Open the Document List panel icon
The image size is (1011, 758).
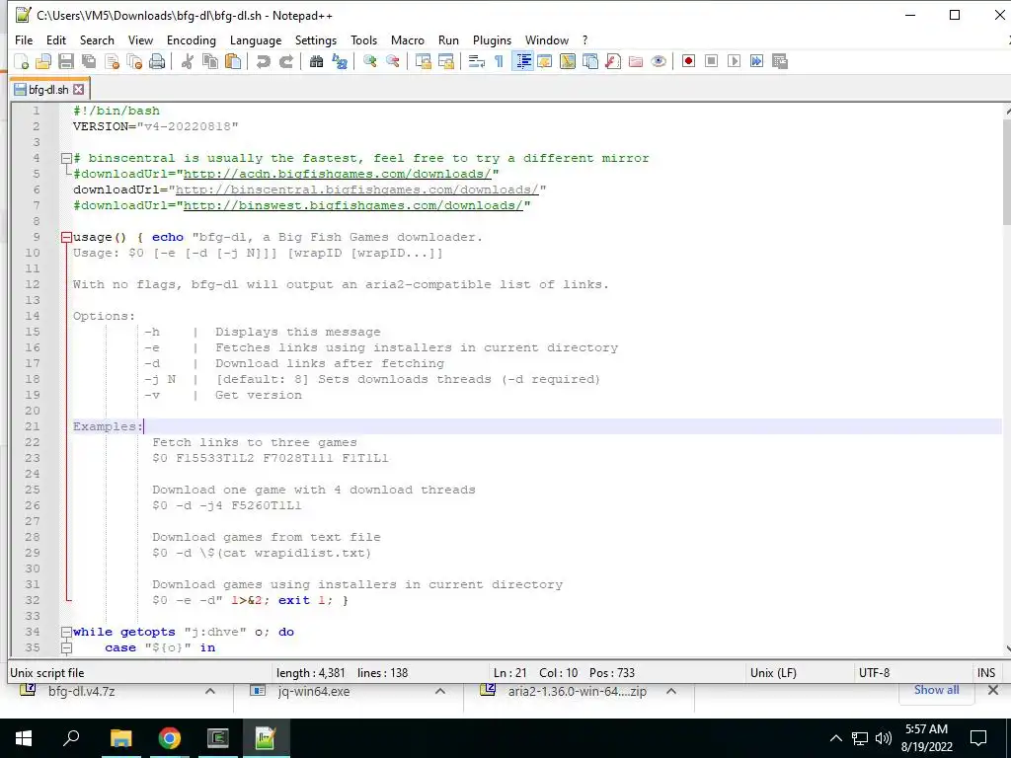pos(590,61)
